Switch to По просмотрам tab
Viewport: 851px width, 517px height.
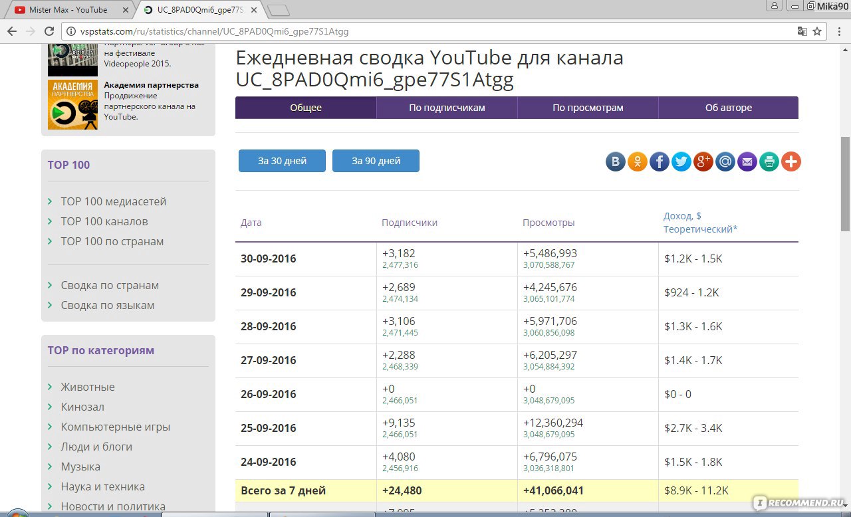click(588, 108)
